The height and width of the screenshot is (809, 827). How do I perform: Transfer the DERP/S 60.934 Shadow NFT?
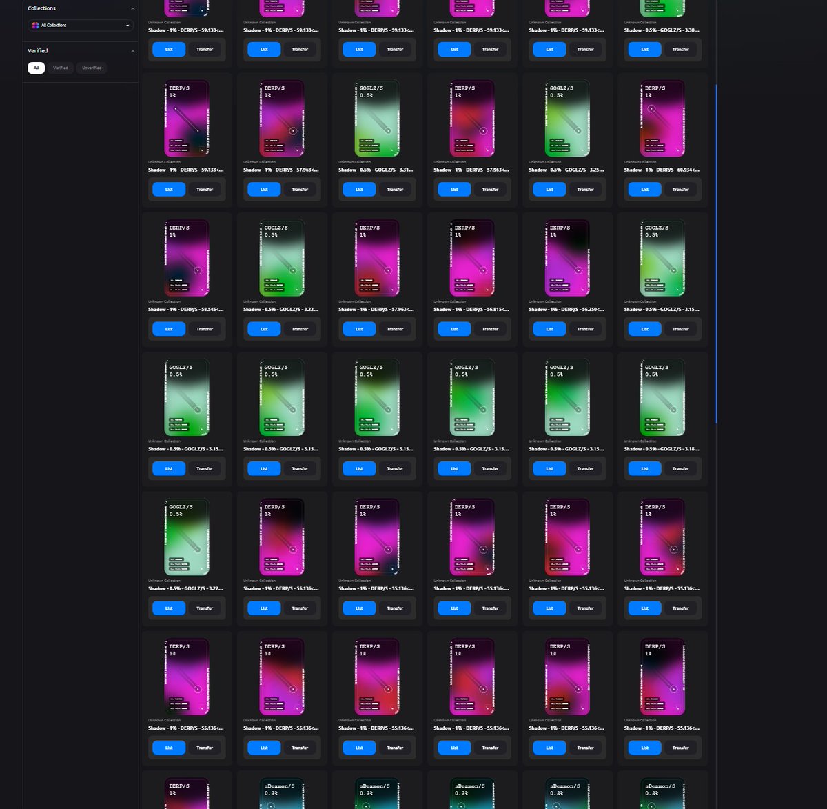pos(680,189)
